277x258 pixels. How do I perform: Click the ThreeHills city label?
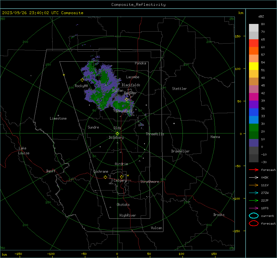155,134
